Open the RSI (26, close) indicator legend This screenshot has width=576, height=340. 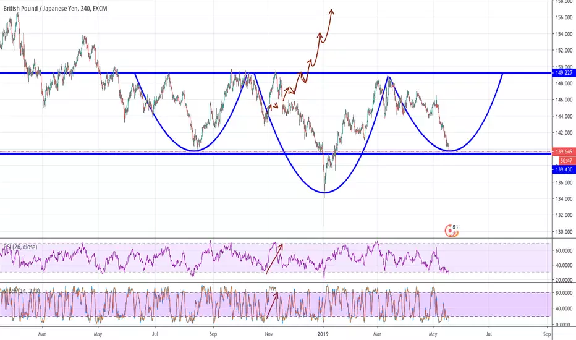20,247
